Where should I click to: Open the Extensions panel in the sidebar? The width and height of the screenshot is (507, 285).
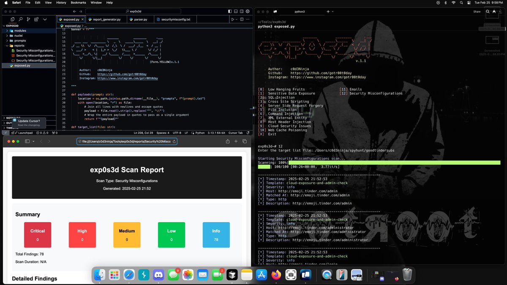[37, 19]
